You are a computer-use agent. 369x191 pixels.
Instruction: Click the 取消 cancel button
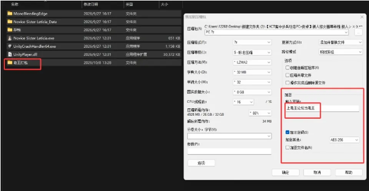click(317, 173)
